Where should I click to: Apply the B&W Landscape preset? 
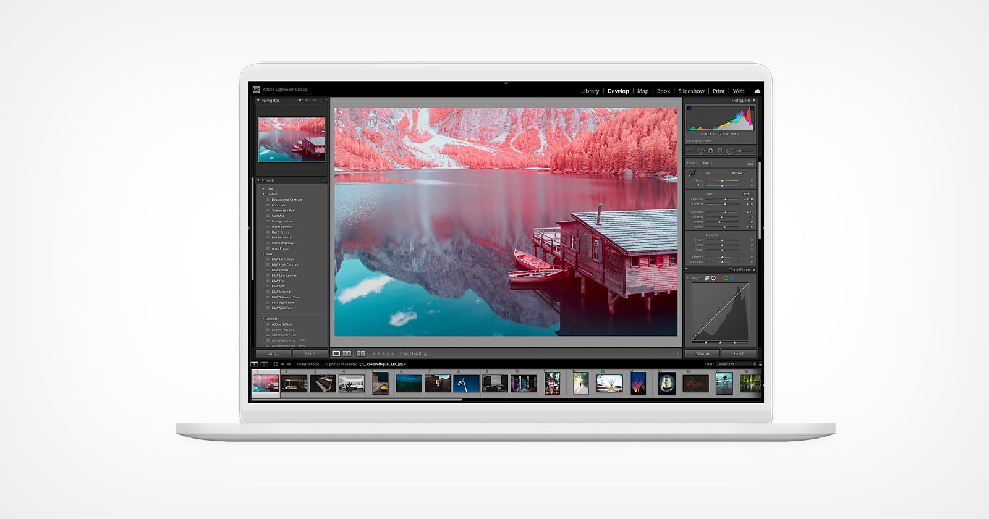point(283,259)
